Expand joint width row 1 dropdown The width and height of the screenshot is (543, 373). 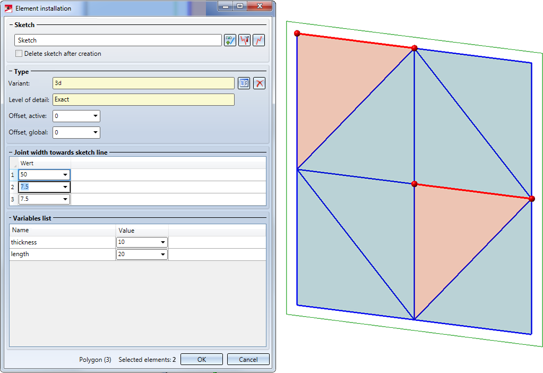pos(65,175)
